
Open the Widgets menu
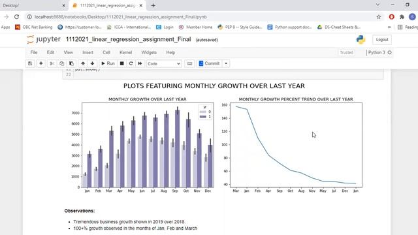[x=149, y=52]
